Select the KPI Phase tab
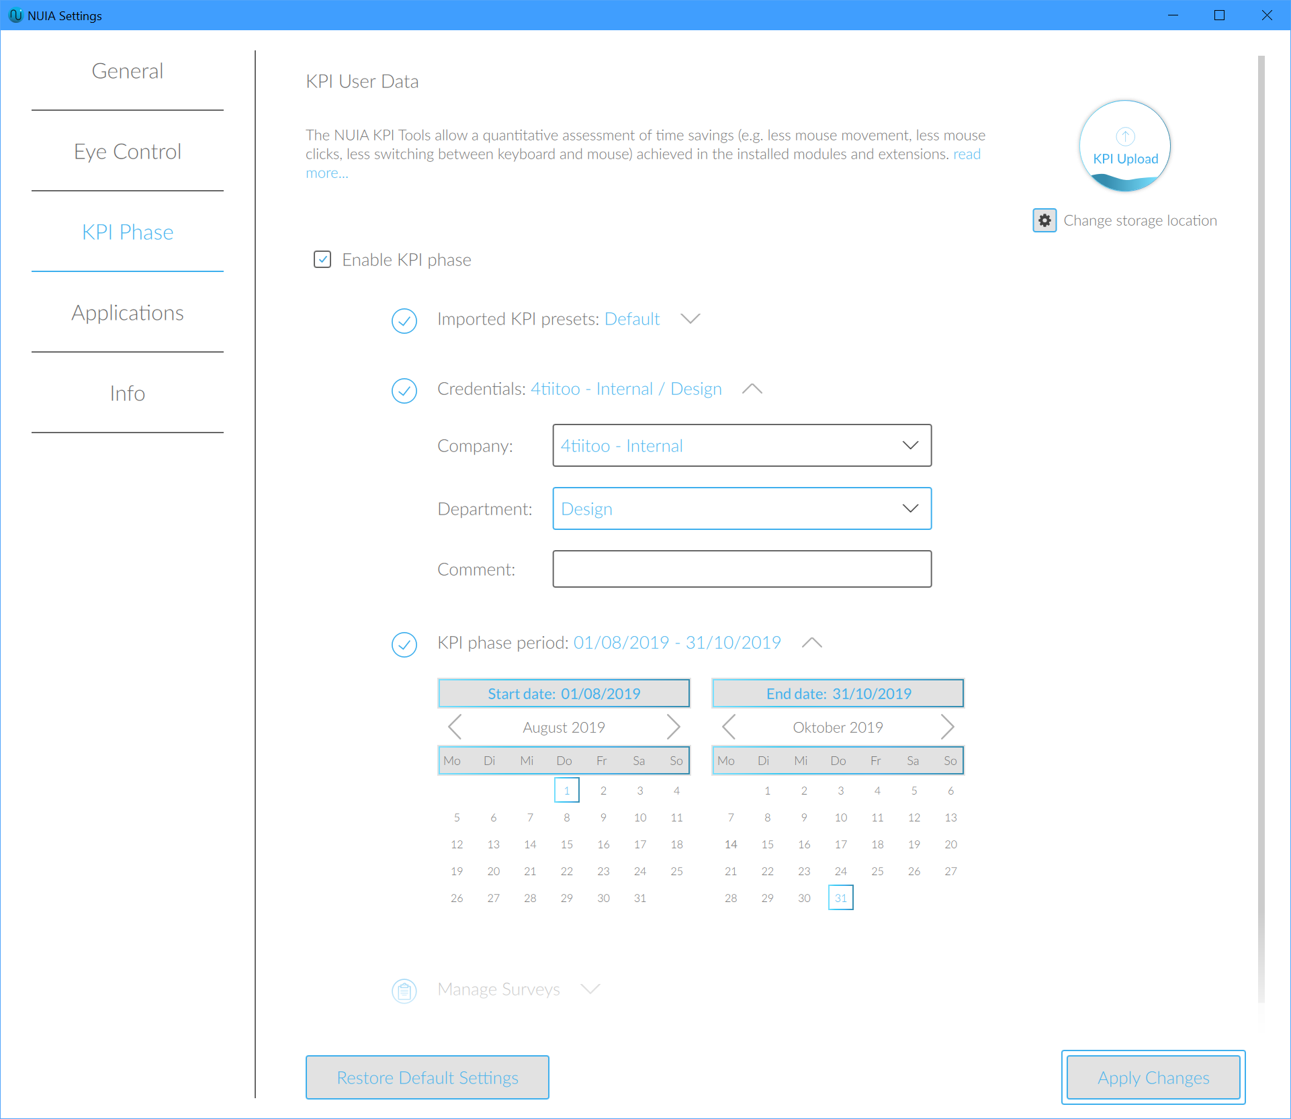The image size is (1291, 1119). pyautogui.click(x=128, y=232)
